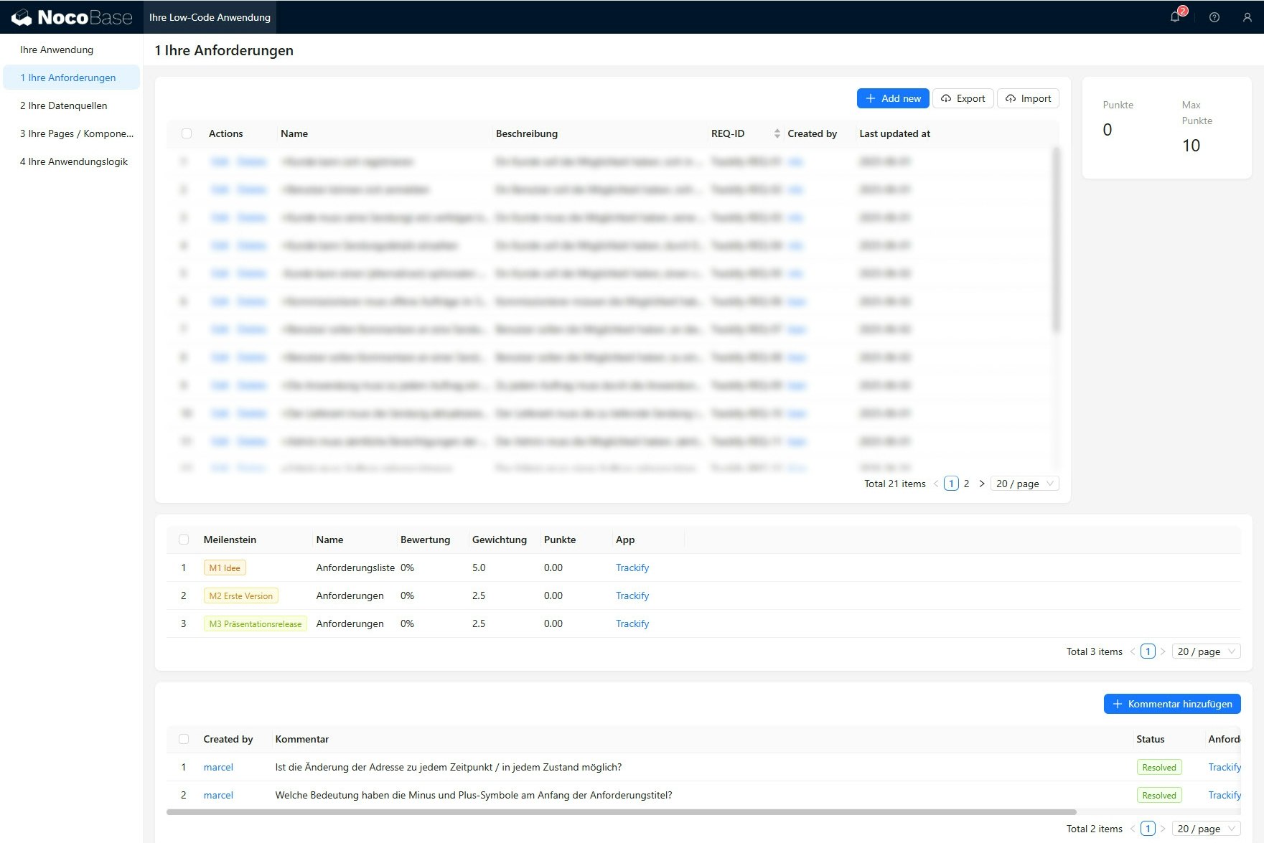Click the next page chevron under the requirements table
The image size is (1264, 843).
click(982, 484)
